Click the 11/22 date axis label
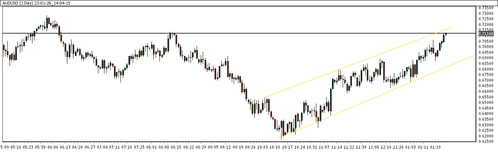The height and width of the screenshot is (157, 498). (x=349, y=147)
